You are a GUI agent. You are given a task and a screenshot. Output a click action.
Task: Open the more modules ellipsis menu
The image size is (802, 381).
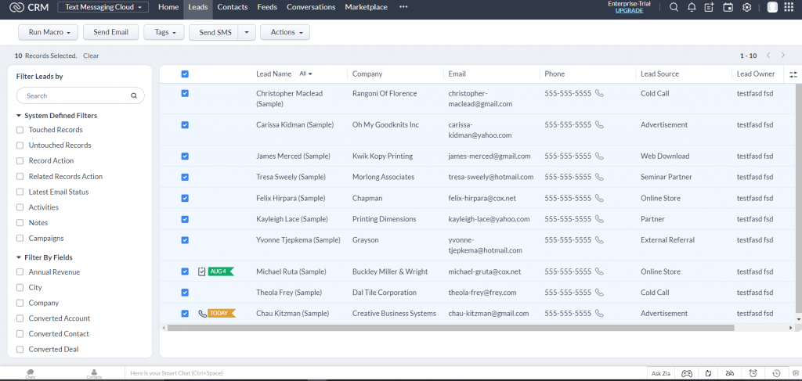tap(403, 7)
